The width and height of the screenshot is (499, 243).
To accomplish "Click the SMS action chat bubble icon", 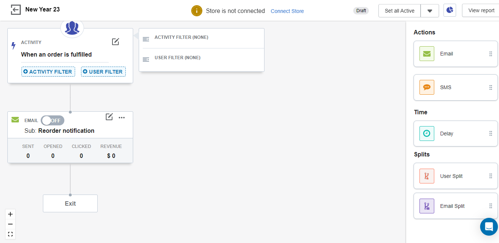I will 427,87.
